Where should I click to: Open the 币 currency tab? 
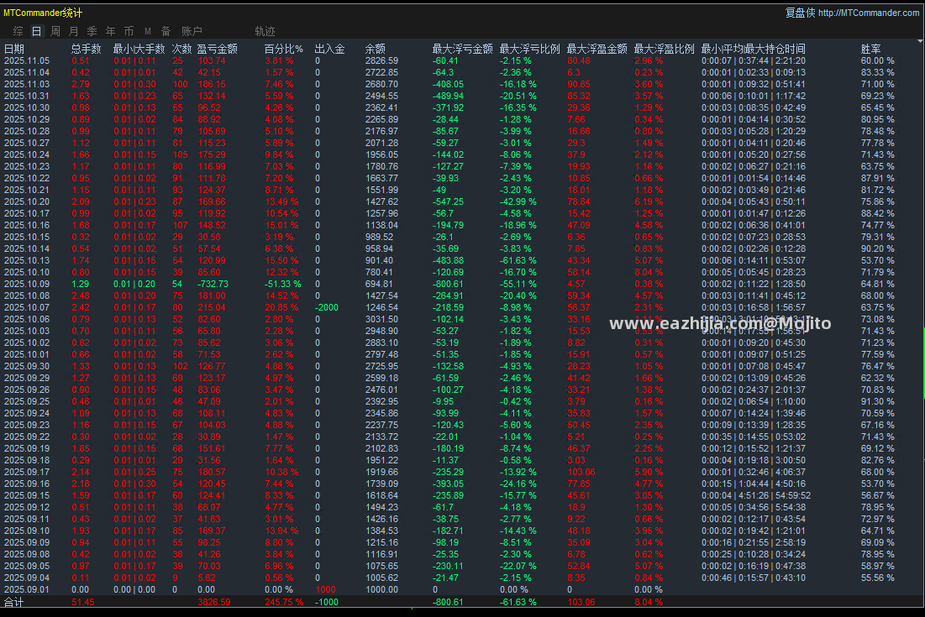tap(129, 31)
